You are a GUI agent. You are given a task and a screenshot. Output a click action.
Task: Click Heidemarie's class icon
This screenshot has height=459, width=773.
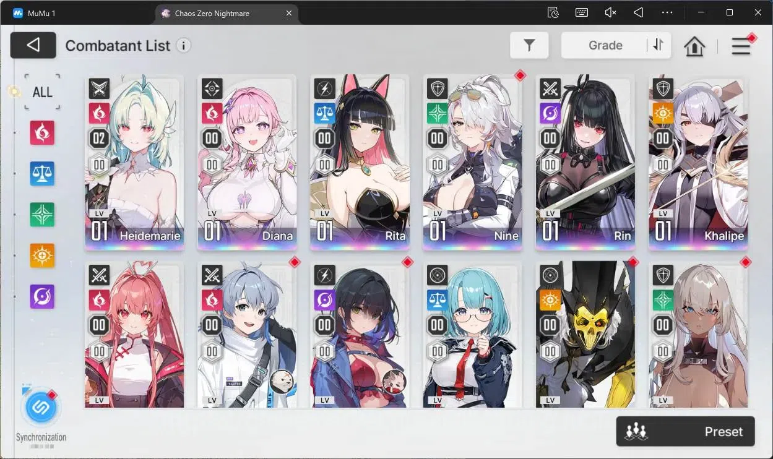pyautogui.click(x=99, y=89)
